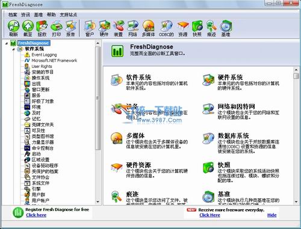The width and height of the screenshot is (301, 229).
Task: Open the 支持站点 menu
Action: [x=68, y=15]
